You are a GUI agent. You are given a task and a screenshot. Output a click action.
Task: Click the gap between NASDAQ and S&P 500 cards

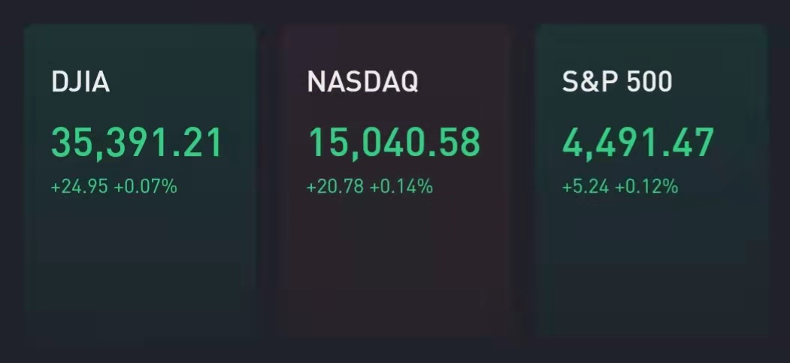(x=524, y=181)
